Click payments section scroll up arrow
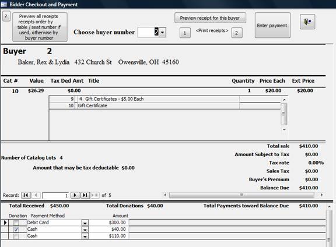The height and width of the screenshot is (247, 336). [x=330, y=206]
